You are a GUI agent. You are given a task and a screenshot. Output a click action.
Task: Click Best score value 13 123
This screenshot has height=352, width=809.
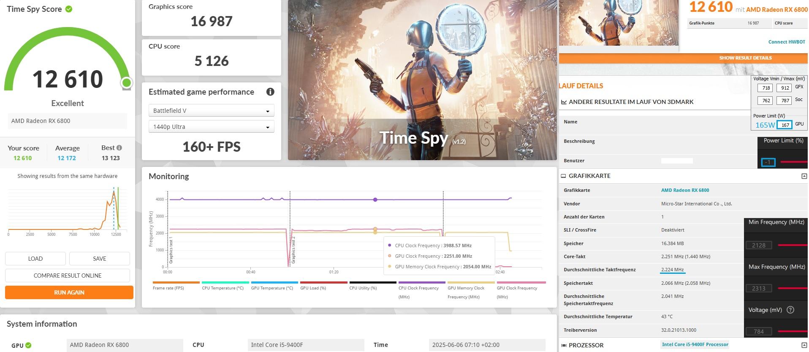[111, 158]
